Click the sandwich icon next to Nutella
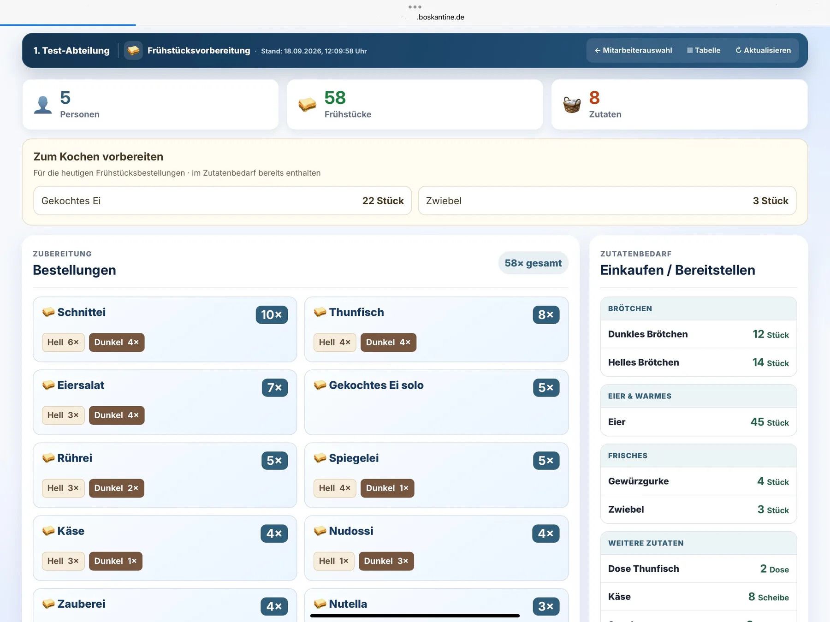 (320, 604)
